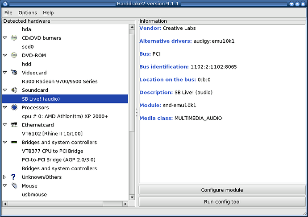Click the CD/DVD burners disc icon
This screenshot has width=308, height=217.
pos(14,38)
